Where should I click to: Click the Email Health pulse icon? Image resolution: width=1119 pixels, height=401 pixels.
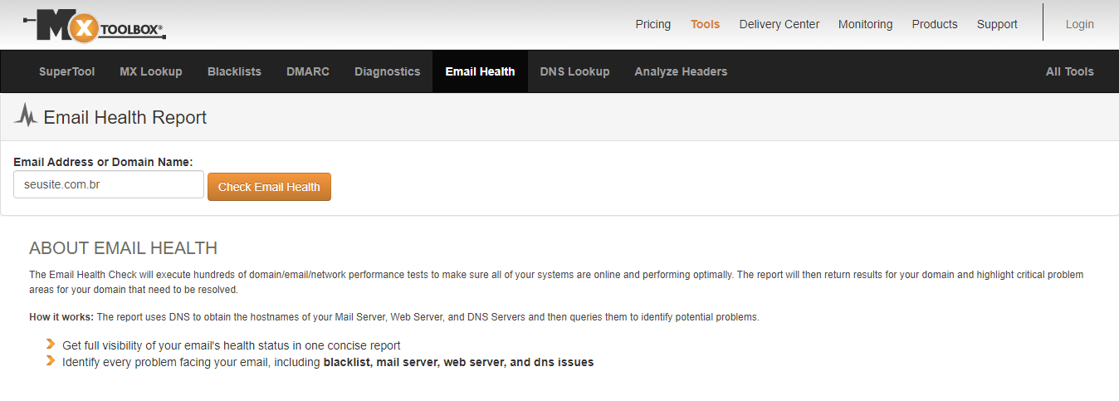pos(26,116)
